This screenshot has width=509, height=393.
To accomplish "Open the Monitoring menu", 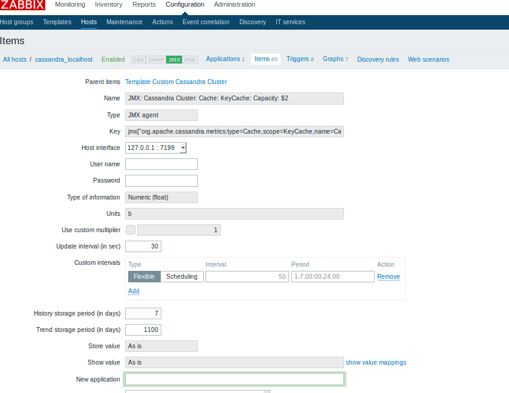I will click(70, 5).
